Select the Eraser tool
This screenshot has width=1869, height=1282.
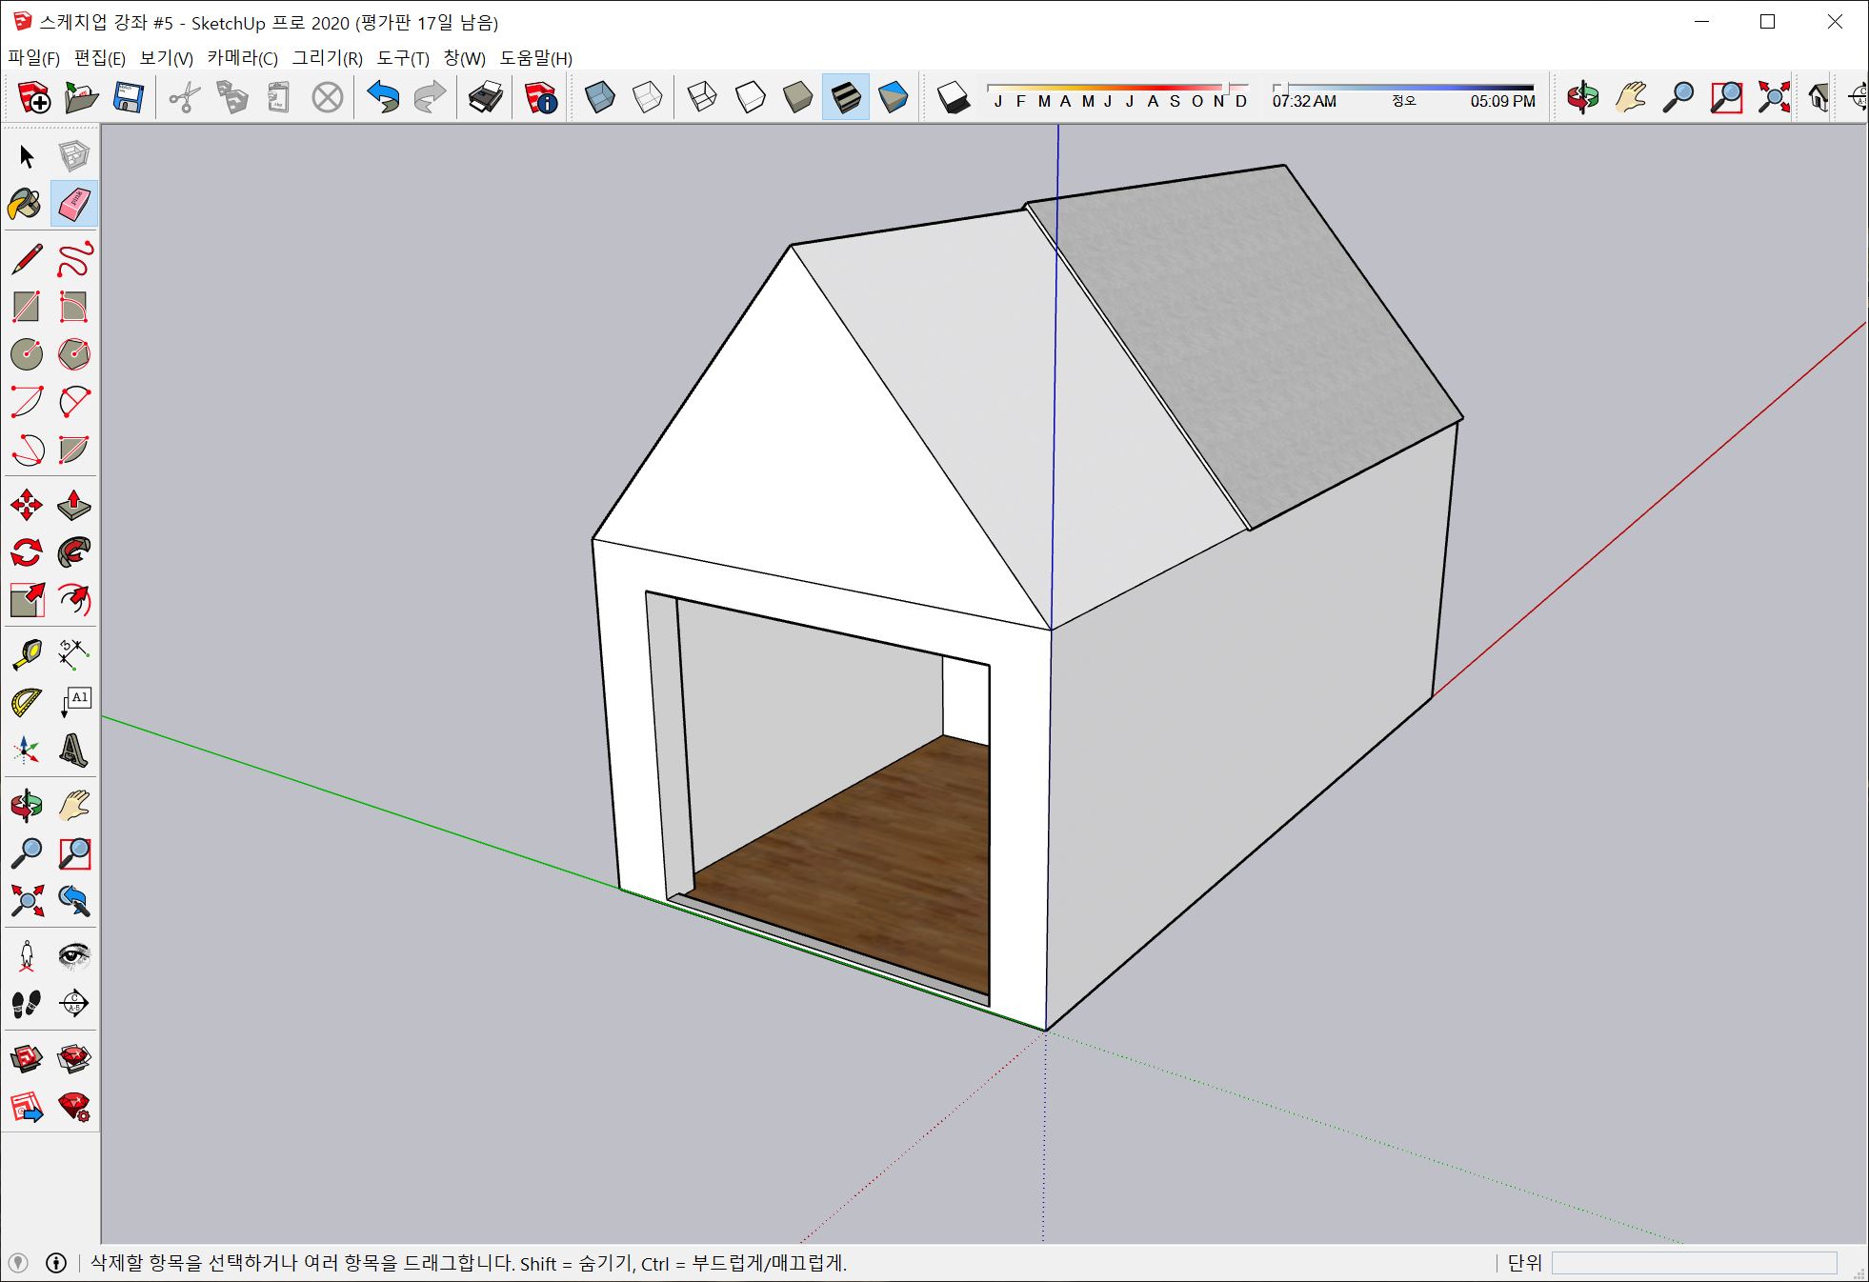pyautogui.click(x=73, y=203)
